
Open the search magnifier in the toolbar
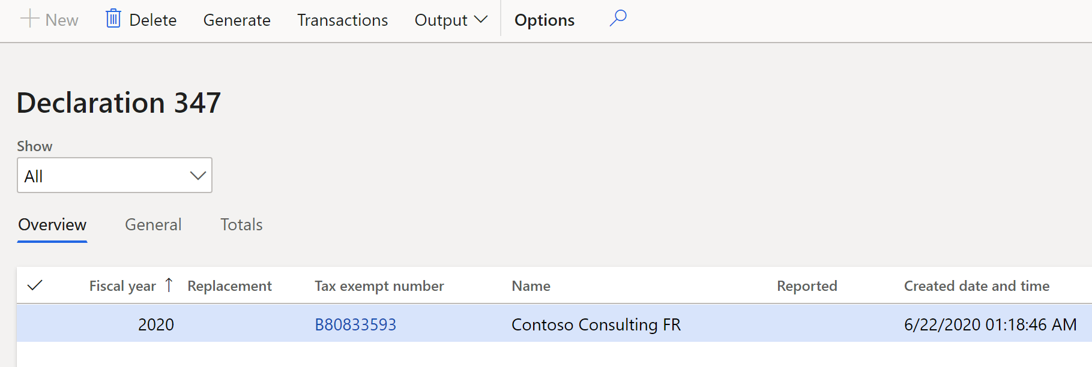pyautogui.click(x=618, y=19)
